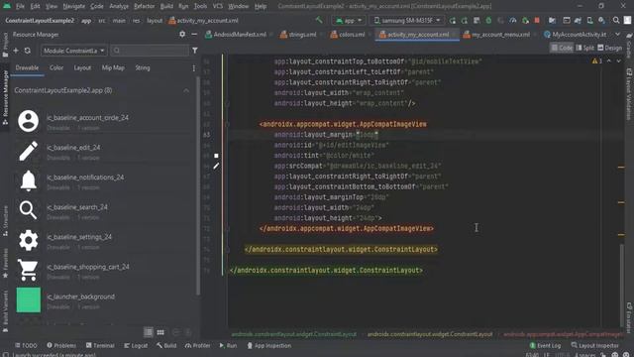Open the Mip Map resource tab
634x357 pixels.
[113, 68]
